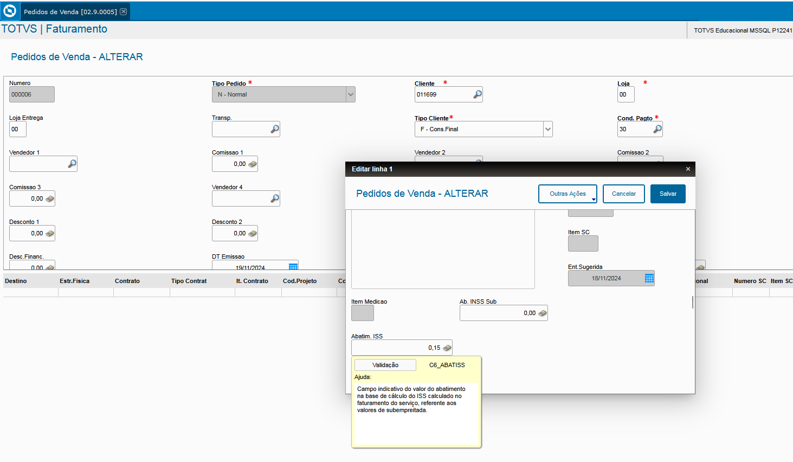Click the Destino column header
The height and width of the screenshot is (462, 793).
(x=16, y=281)
